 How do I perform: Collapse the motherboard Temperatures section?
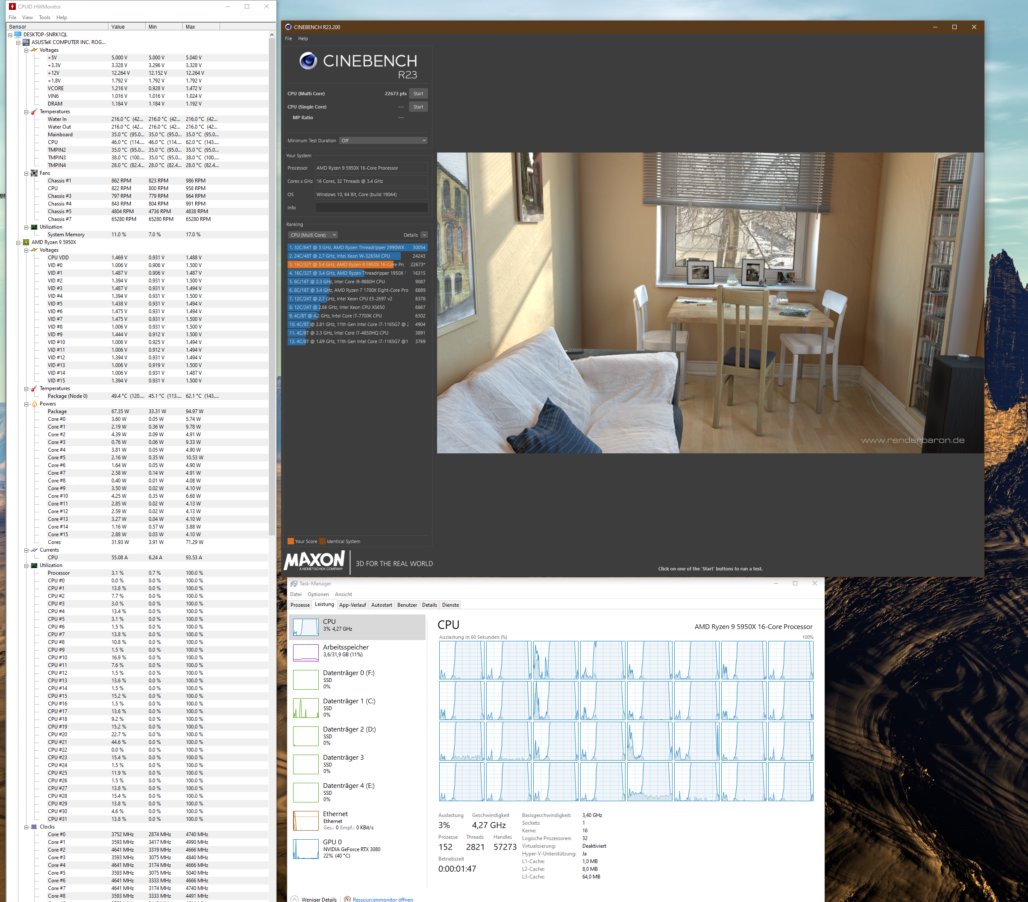(26, 112)
